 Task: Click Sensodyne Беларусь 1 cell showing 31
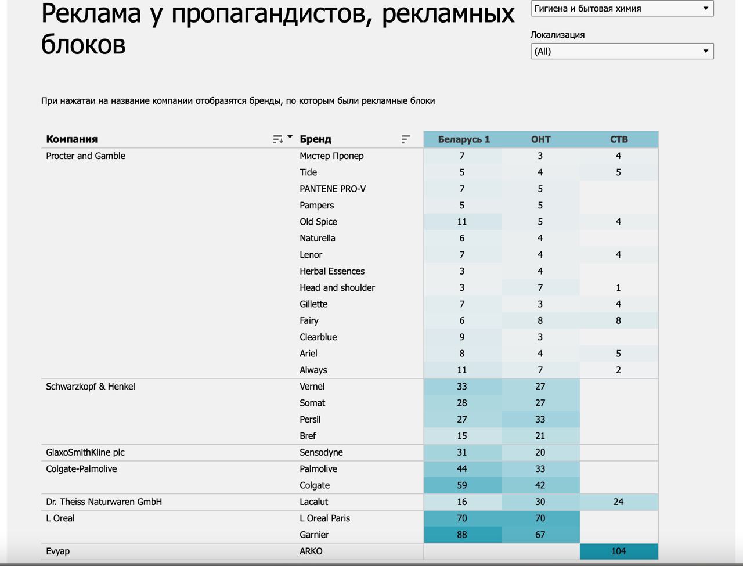(463, 452)
